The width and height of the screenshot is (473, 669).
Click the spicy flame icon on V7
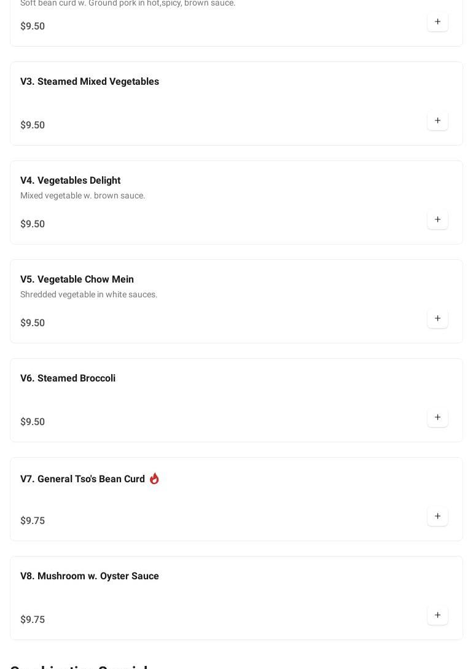click(154, 479)
